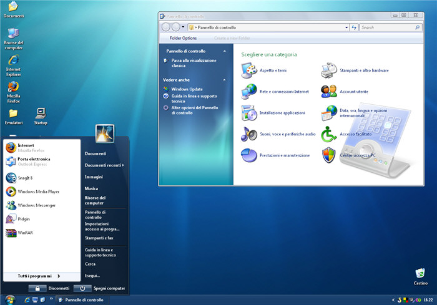Open Centro sicurezza PC shield icon
The width and height of the screenshot is (437, 305).
click(329, 155)
